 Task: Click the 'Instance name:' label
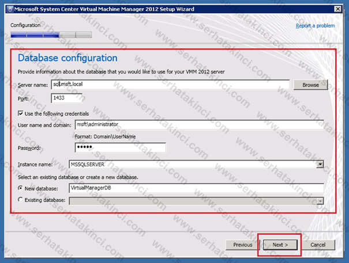[x=35, y=165]
